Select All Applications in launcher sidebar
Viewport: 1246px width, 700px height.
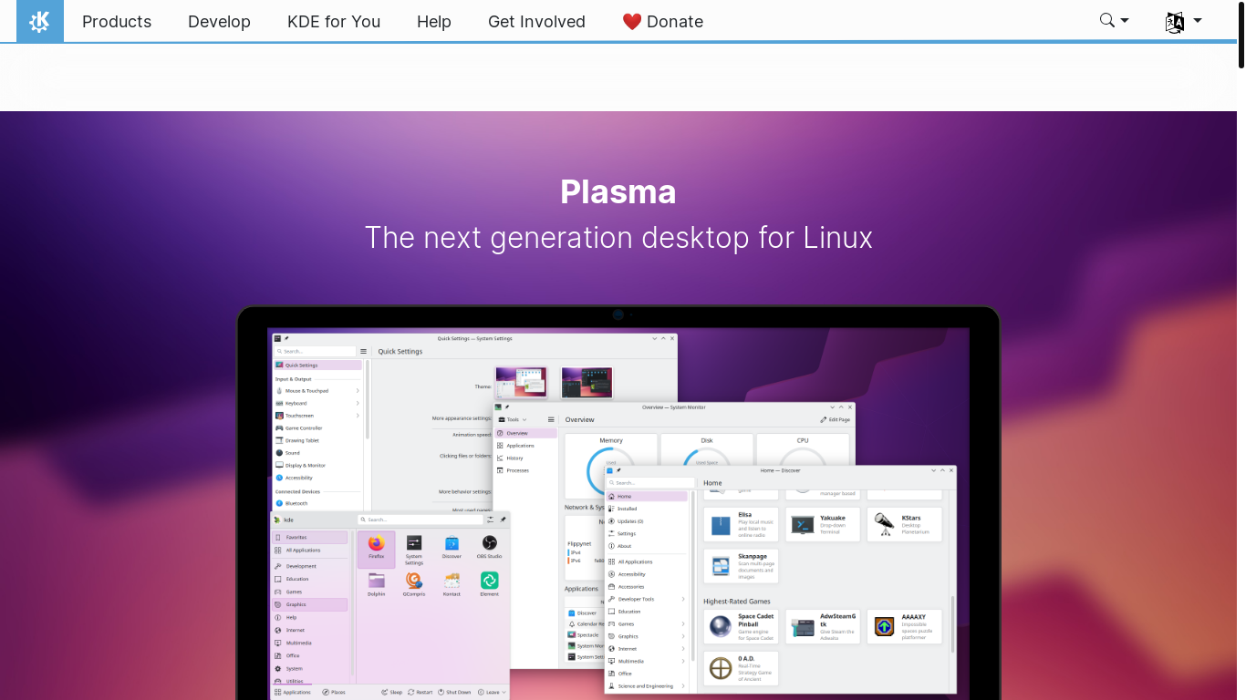[x=309, y=550]
